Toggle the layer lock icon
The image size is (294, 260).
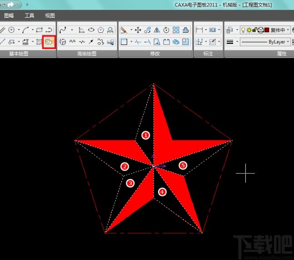255,30
